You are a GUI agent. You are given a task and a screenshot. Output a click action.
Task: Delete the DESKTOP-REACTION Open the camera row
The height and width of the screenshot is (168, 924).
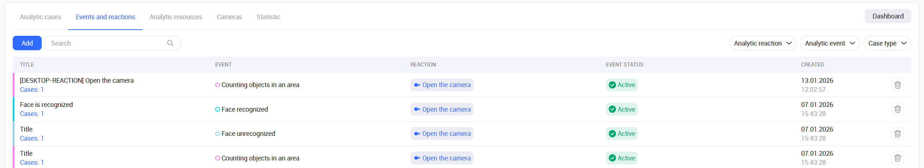pyautogui.click(x=897, y=85)
